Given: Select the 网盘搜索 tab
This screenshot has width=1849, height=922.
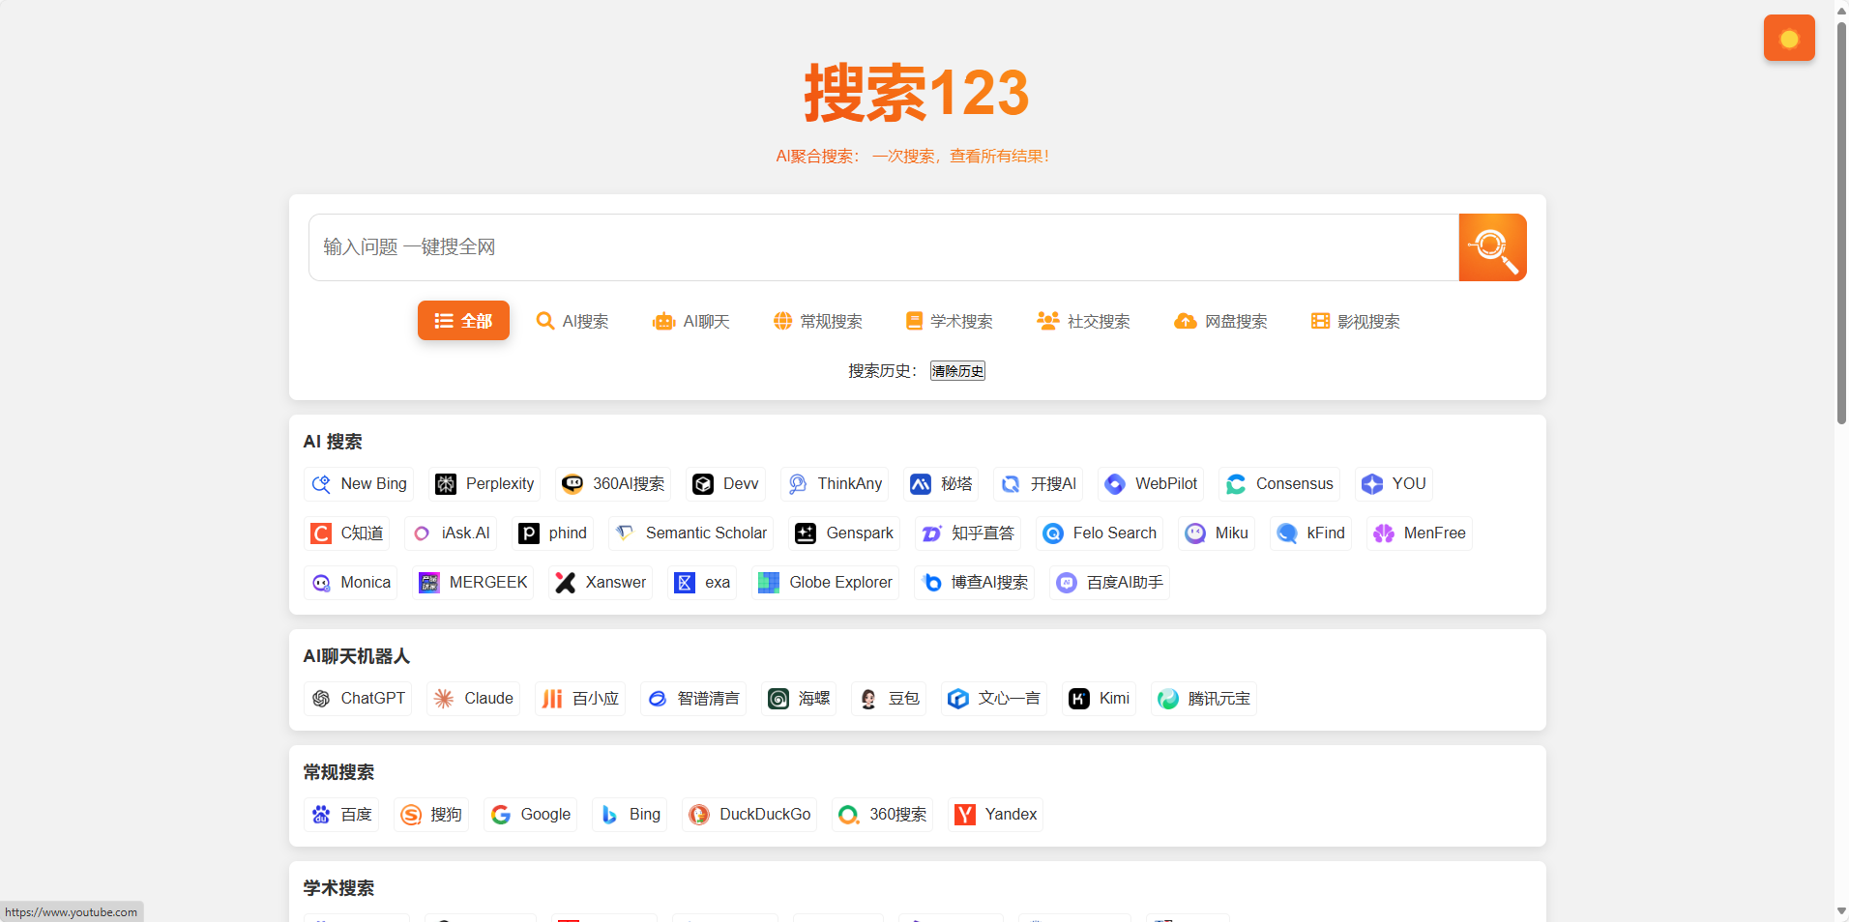Looking at the screenshot, I should click(1220, 321).
